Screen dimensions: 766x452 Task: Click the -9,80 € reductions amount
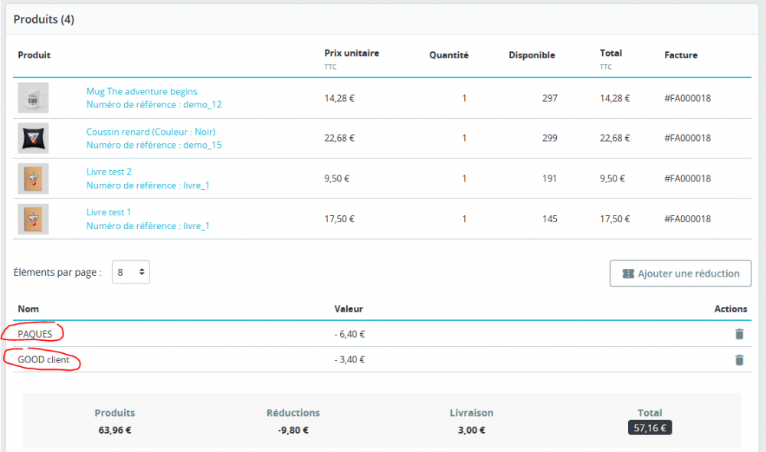click(x=293, y=430)
